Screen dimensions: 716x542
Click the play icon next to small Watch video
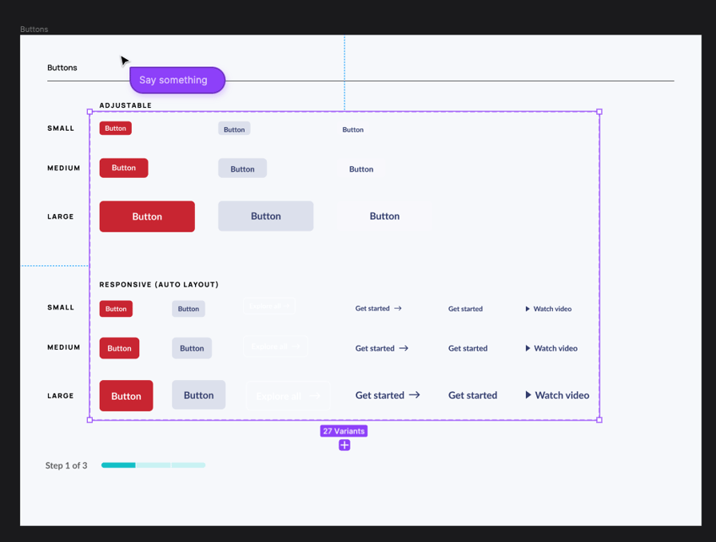point(526,308)
